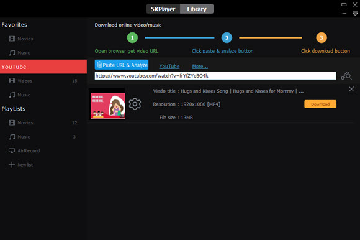Open the 5KPlayer tab

(x=163, y=9)
